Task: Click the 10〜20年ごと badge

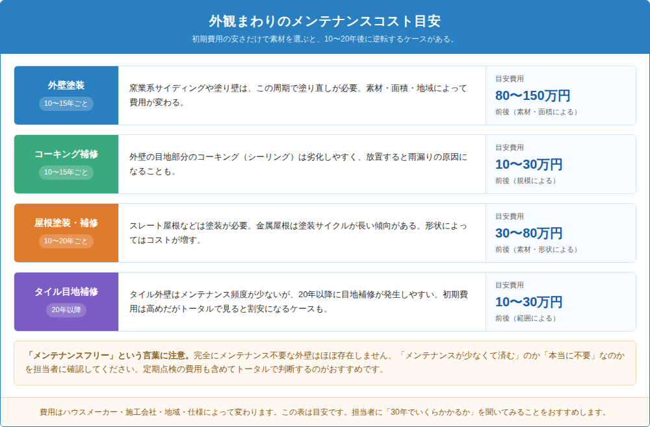Action: pos(66,241)
